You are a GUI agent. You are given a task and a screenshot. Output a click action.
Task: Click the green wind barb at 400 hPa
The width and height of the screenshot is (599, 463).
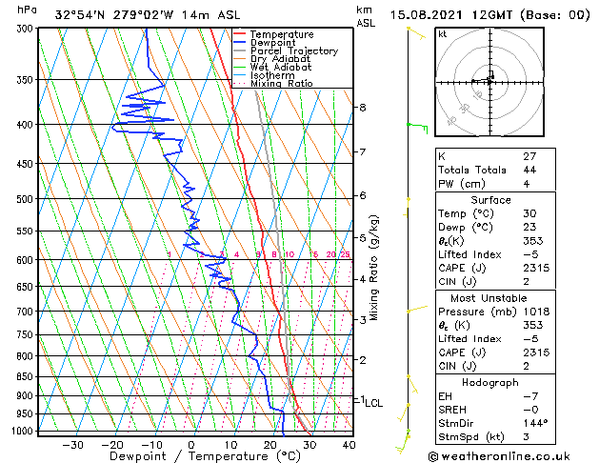417,128
